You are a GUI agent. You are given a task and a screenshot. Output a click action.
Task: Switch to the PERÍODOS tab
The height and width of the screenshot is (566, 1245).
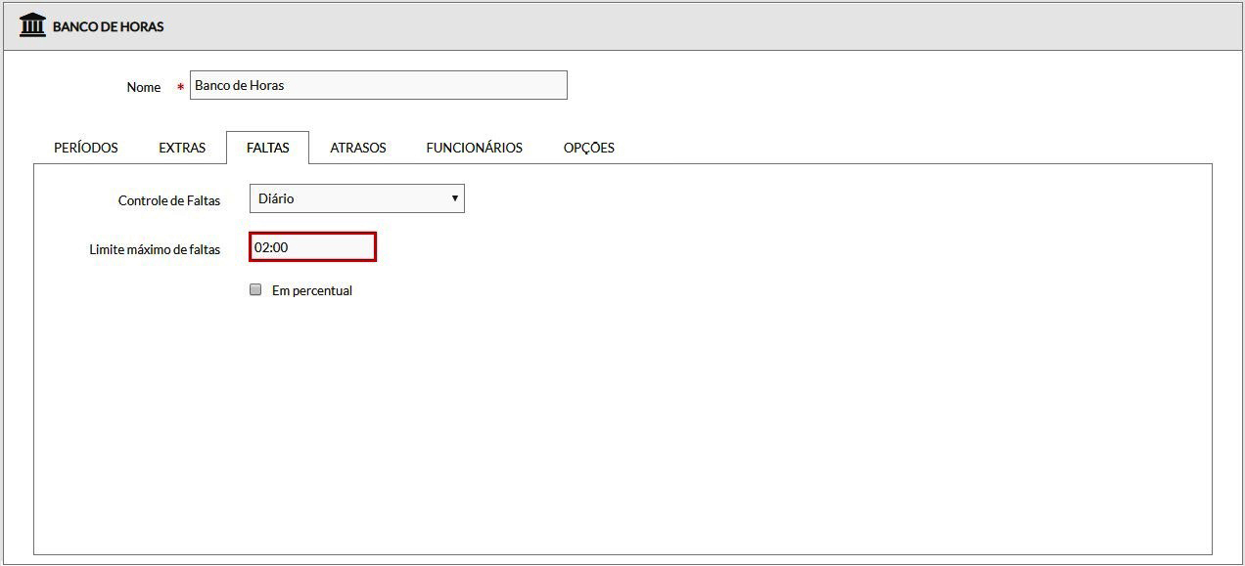[x=86, y=148]
